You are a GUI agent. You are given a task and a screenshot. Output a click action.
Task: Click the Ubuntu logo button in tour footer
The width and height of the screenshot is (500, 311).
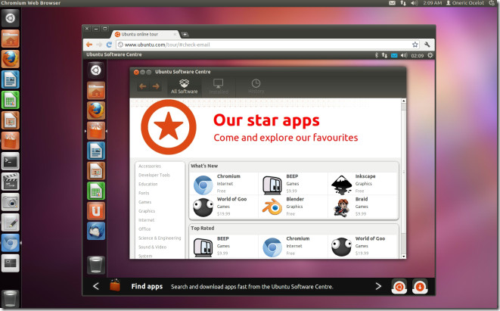[x=399, y=287]
